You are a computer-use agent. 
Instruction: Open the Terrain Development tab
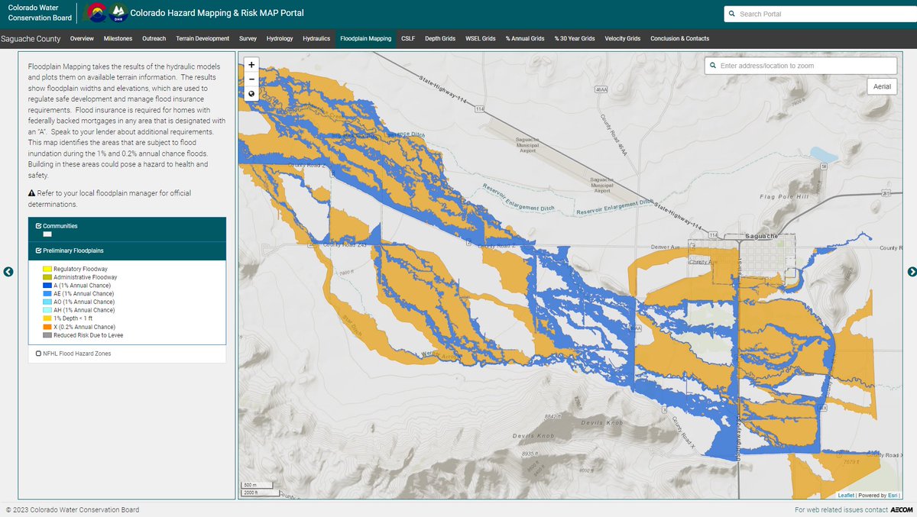(x=203, y=38)
